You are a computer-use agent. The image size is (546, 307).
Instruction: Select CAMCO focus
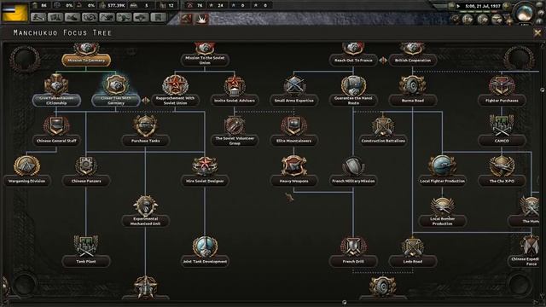(x=502, y=141)
